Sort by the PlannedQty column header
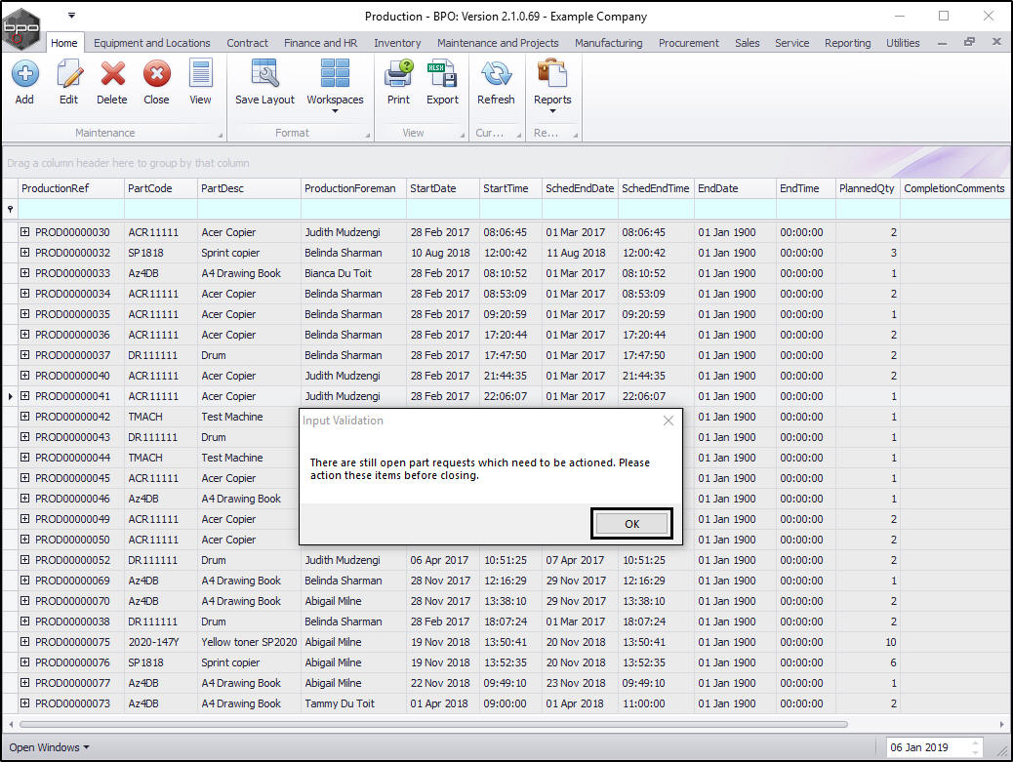Viewport: 1013px width, 762px height. tap(867, 188)
